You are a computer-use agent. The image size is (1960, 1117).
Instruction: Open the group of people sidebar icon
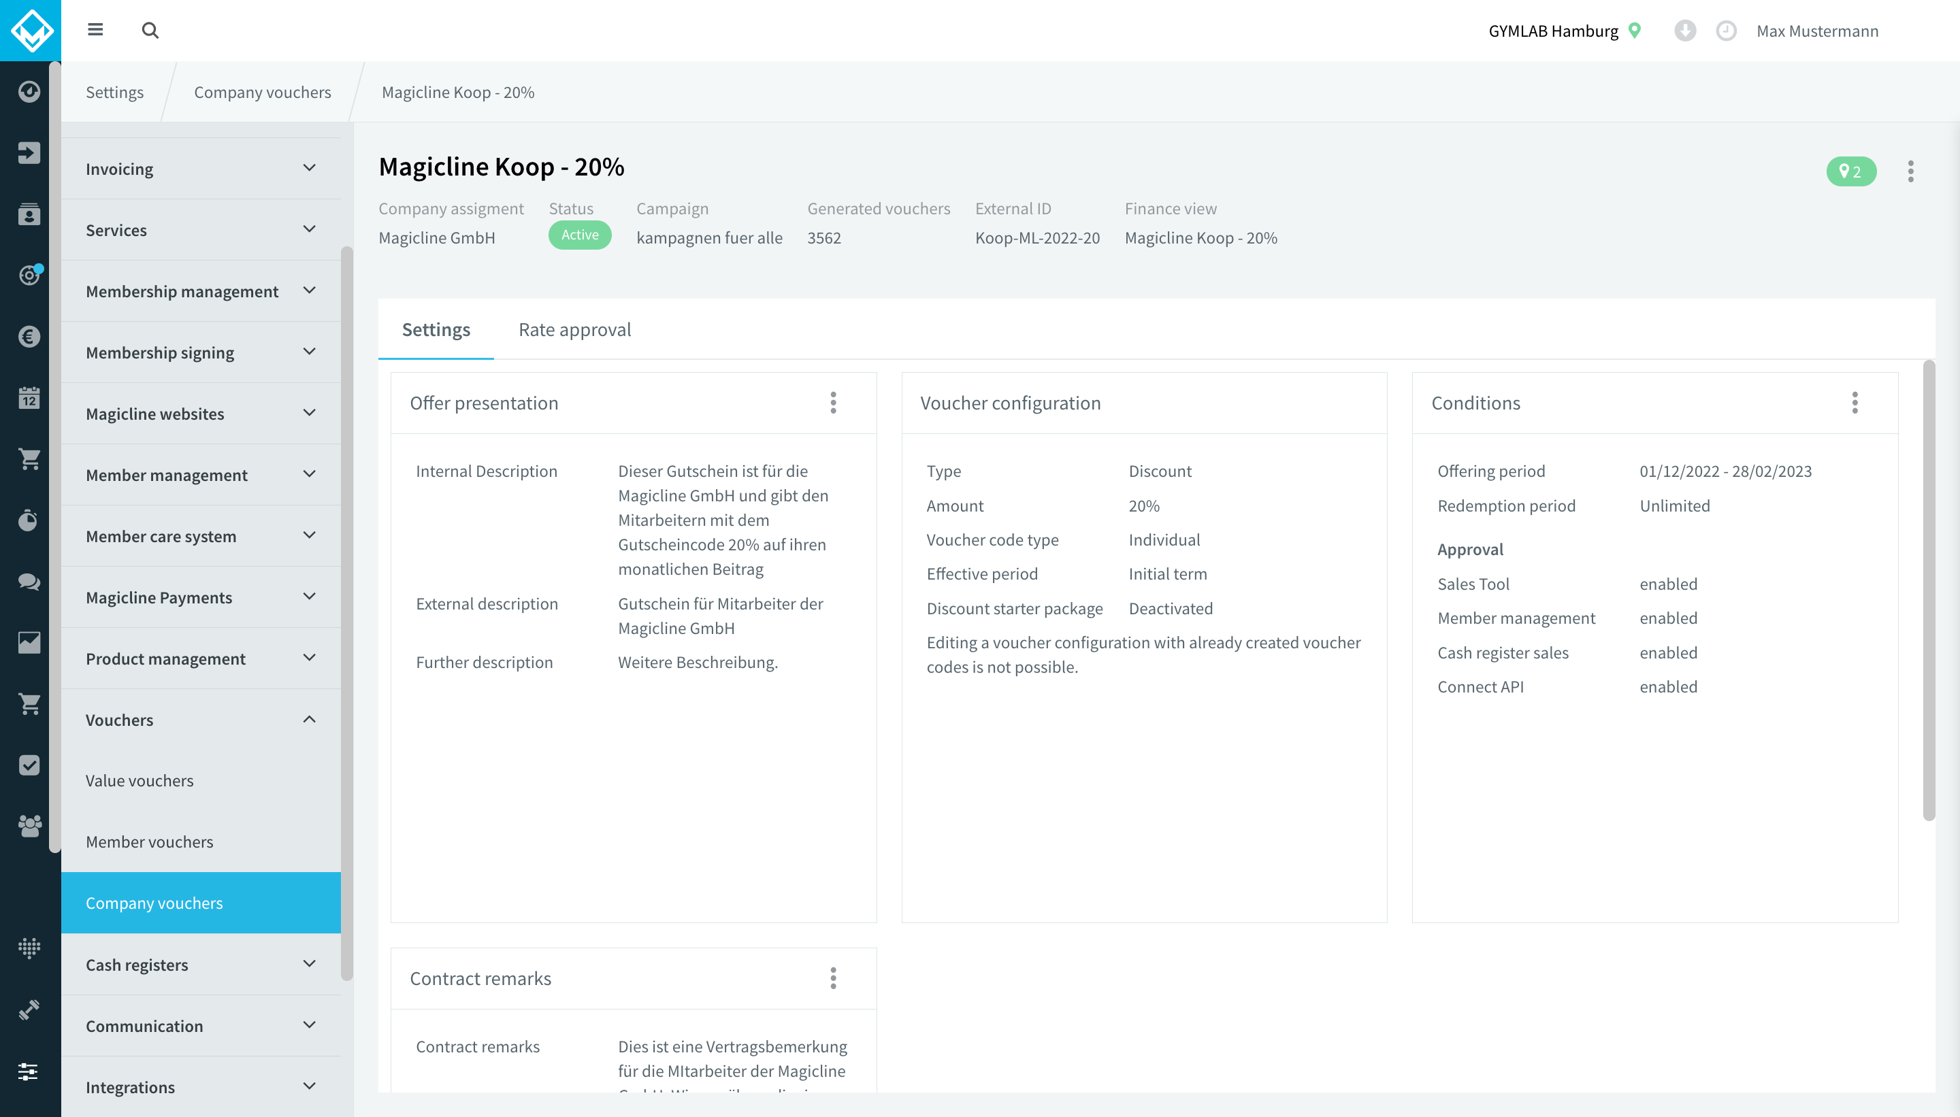coord(29,827)
